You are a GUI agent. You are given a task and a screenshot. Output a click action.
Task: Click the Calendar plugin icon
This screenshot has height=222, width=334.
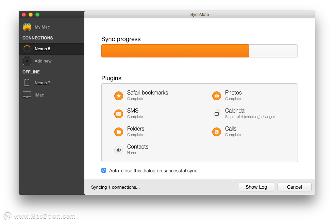tap(217, 114)
